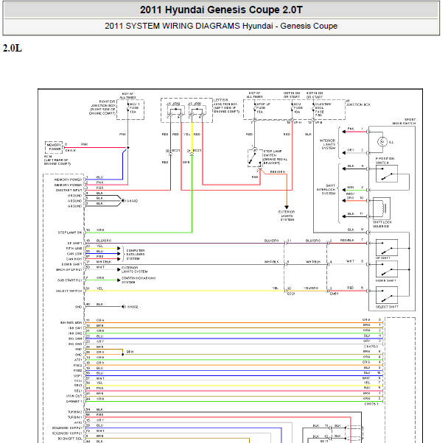Click the P position switch contact symbol
The width and height of the screenshot is (448, 443).
(x=387, y=174)
